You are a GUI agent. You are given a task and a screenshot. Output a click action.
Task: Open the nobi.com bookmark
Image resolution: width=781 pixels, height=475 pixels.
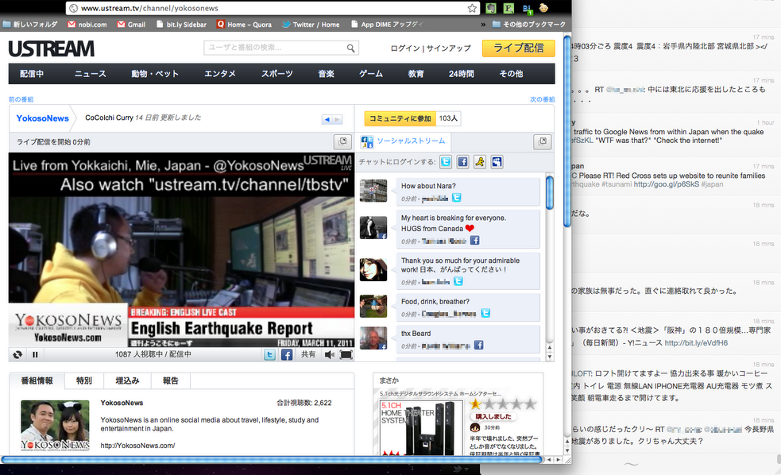tap(87, 25)
